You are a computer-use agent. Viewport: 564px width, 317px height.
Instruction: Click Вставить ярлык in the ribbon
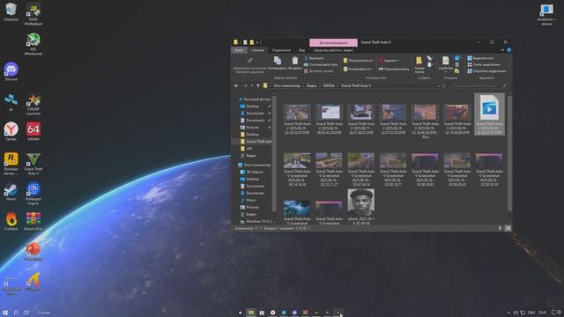coord(319,71)
